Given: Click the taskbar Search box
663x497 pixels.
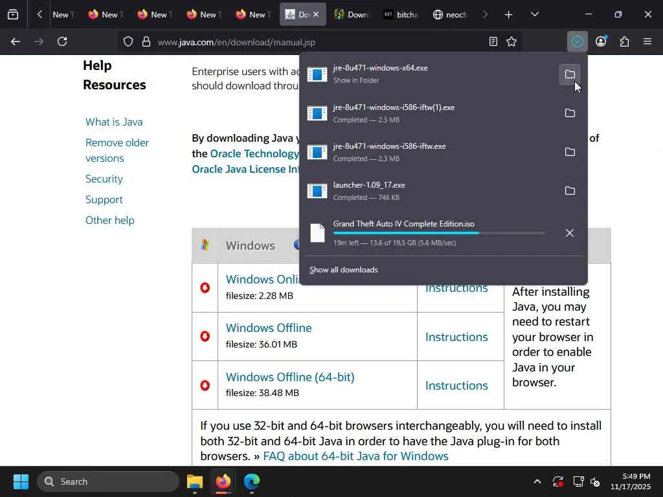Looking at the screenshot, I should [x=108, y=481].
